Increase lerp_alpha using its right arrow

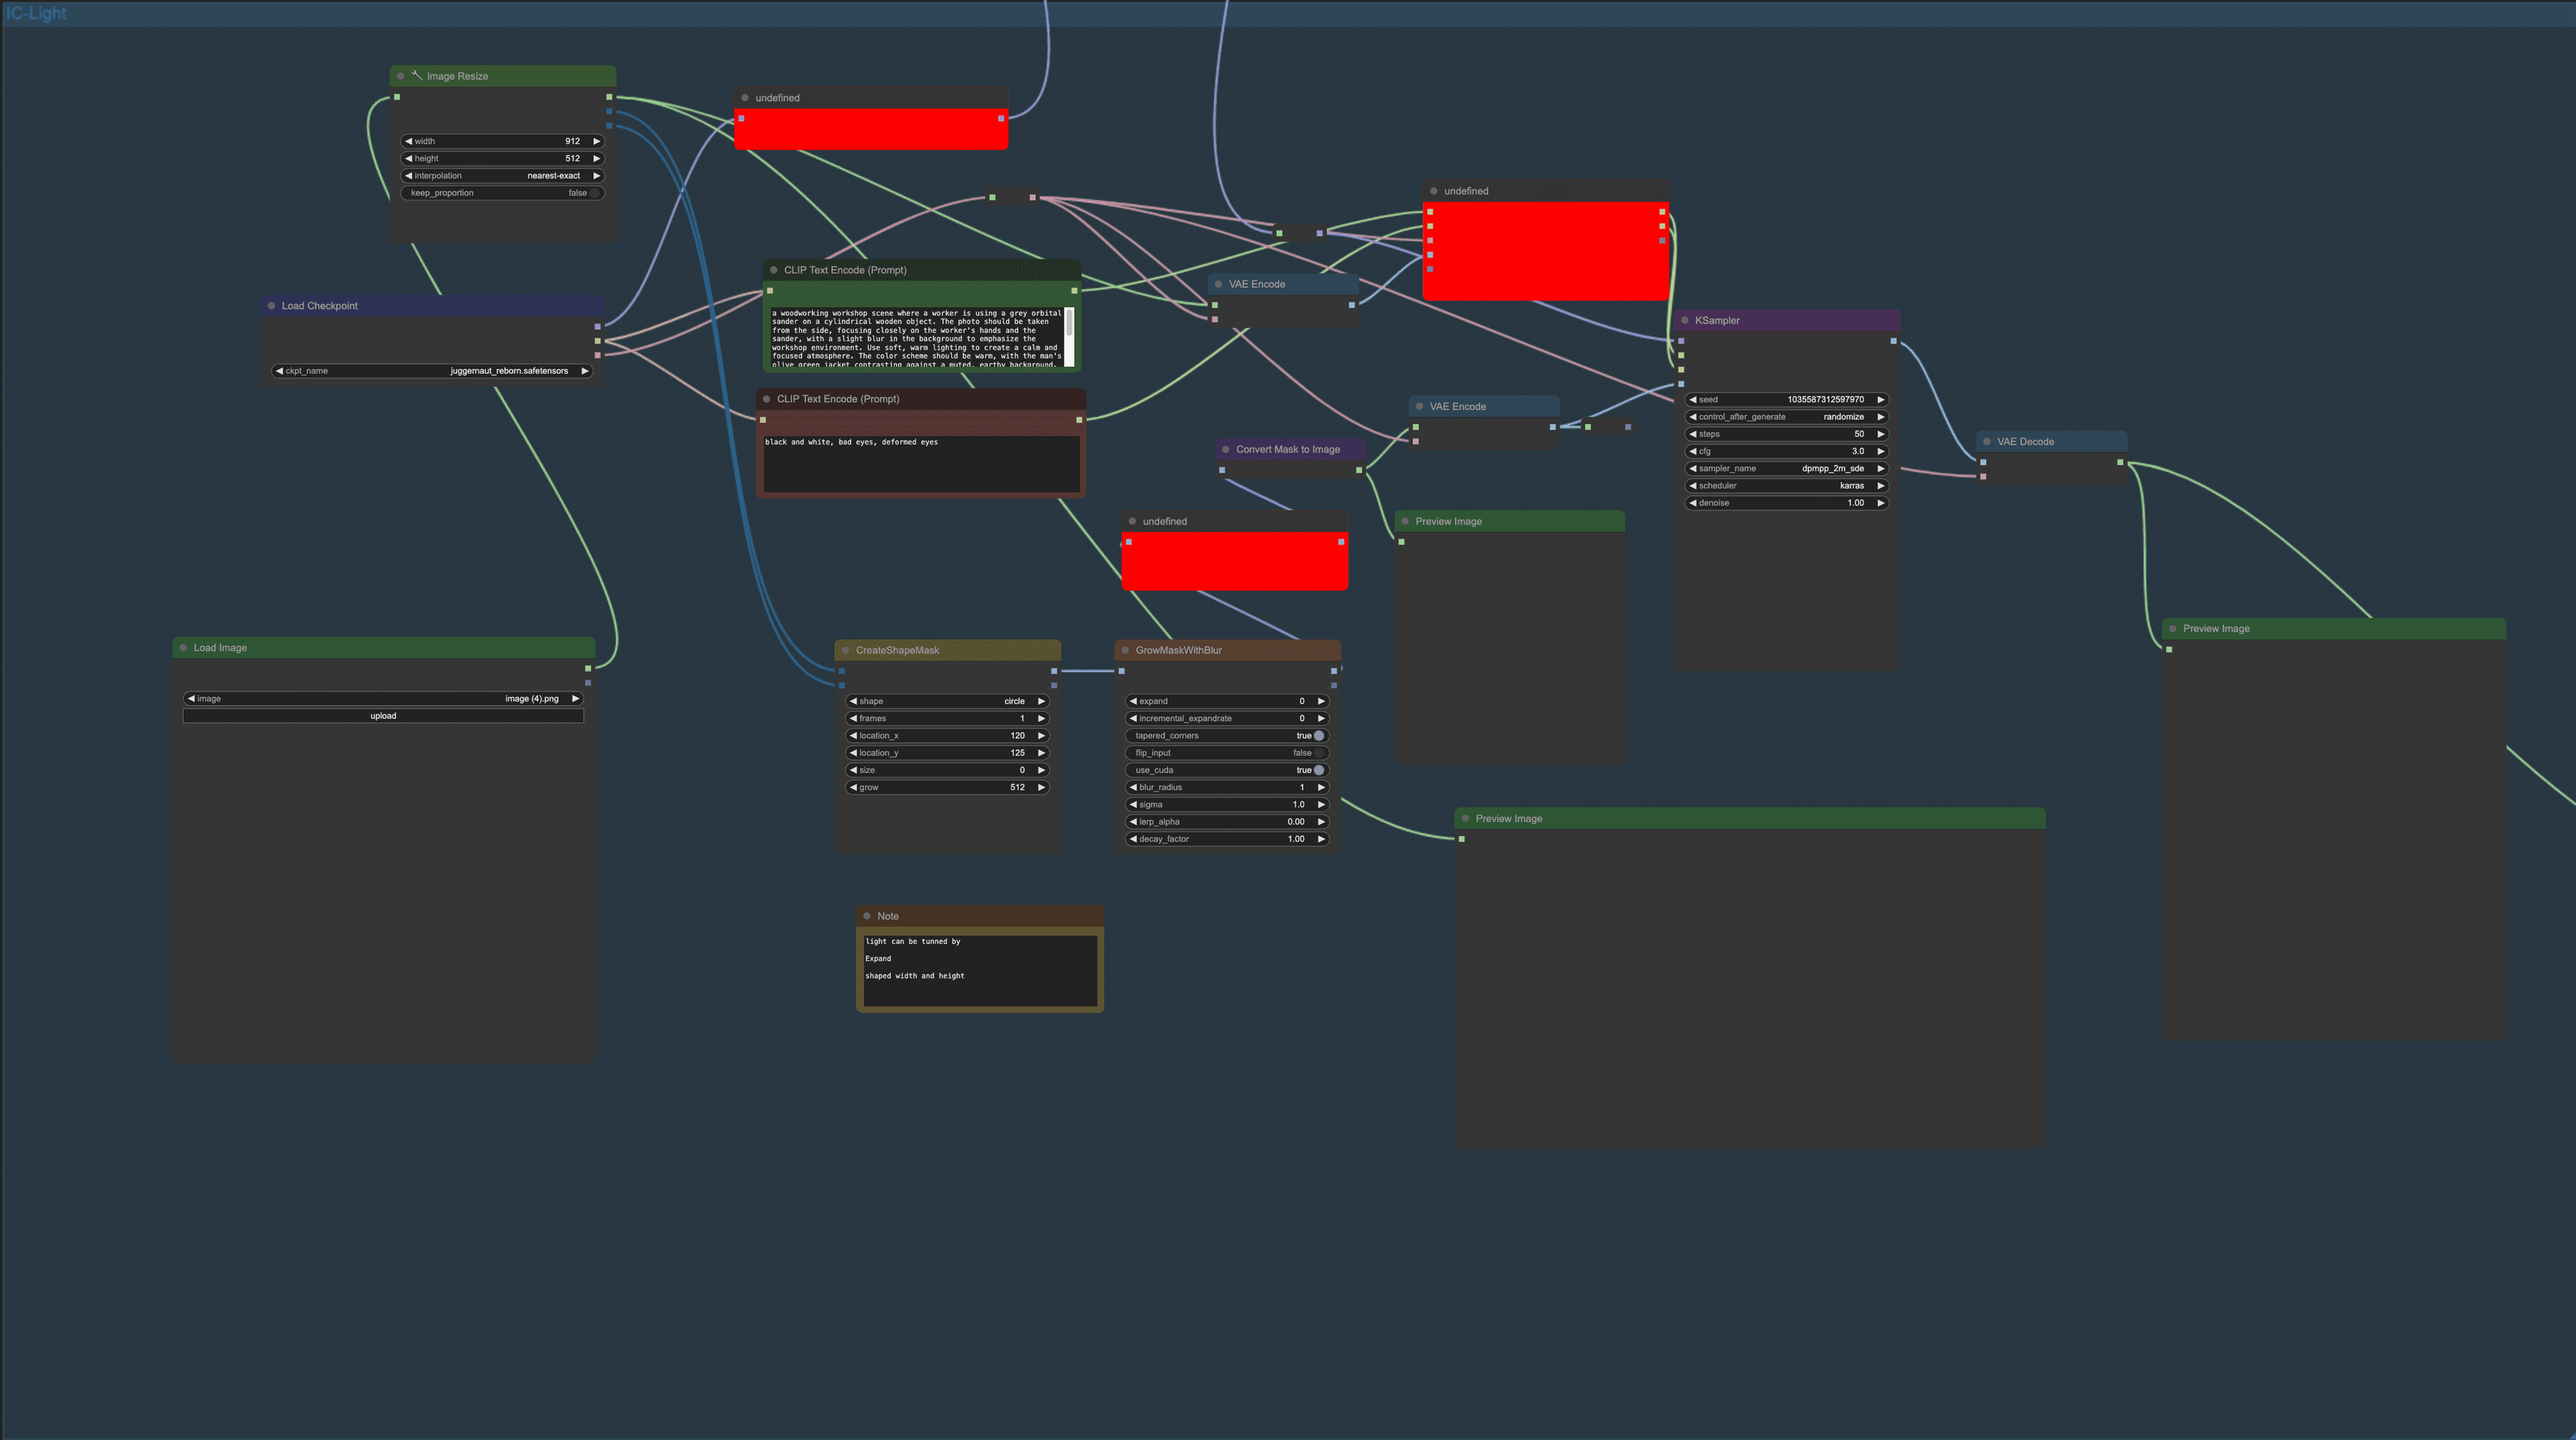point(1321,822)
